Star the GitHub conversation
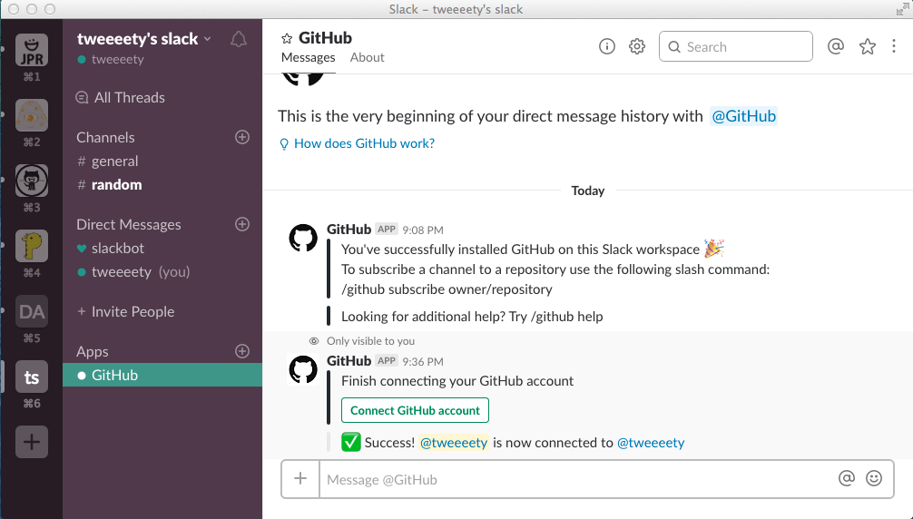Viewport: 913px width, 519px height. coord(287,38)
